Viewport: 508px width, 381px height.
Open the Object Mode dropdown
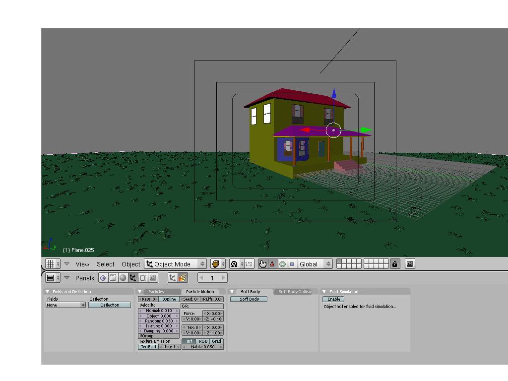[175, 264]
